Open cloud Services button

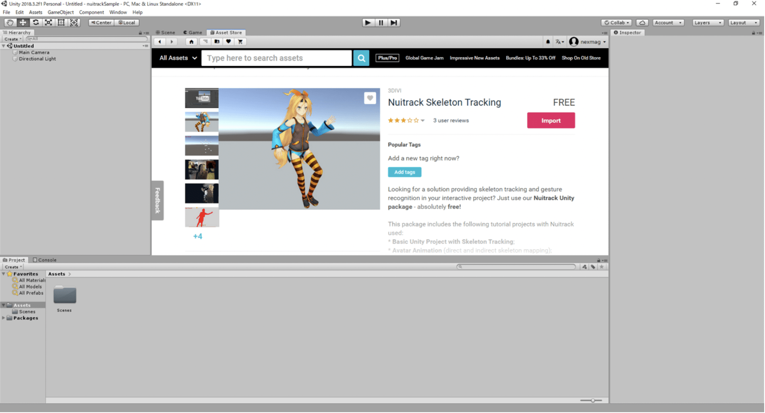click(642, 23)
